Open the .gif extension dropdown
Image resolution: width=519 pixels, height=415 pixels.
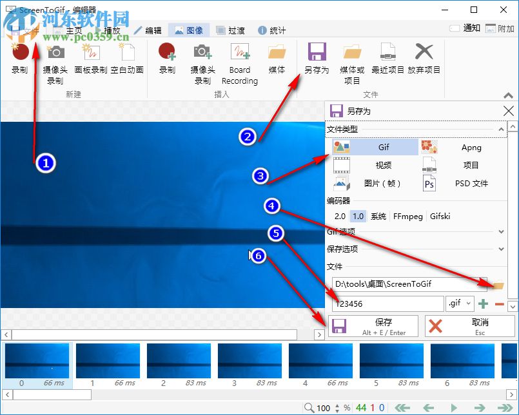pyautogui.click(x=469, y=303)
